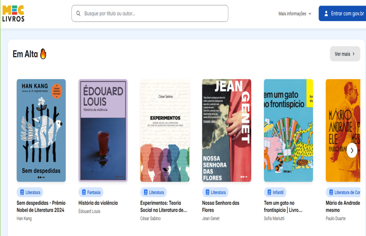
Task: Expand the Mais informações dropdown
Action: [295, 14]
